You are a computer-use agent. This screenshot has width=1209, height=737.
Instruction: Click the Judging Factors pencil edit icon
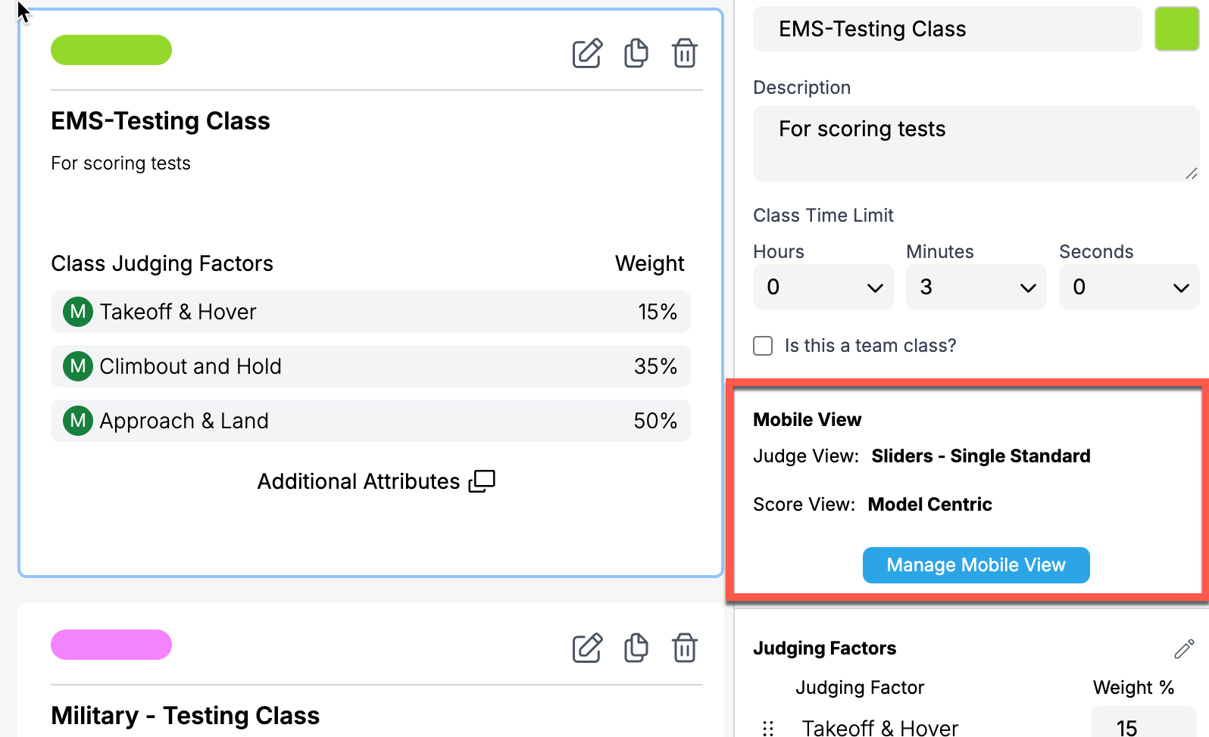[1183, 648]
